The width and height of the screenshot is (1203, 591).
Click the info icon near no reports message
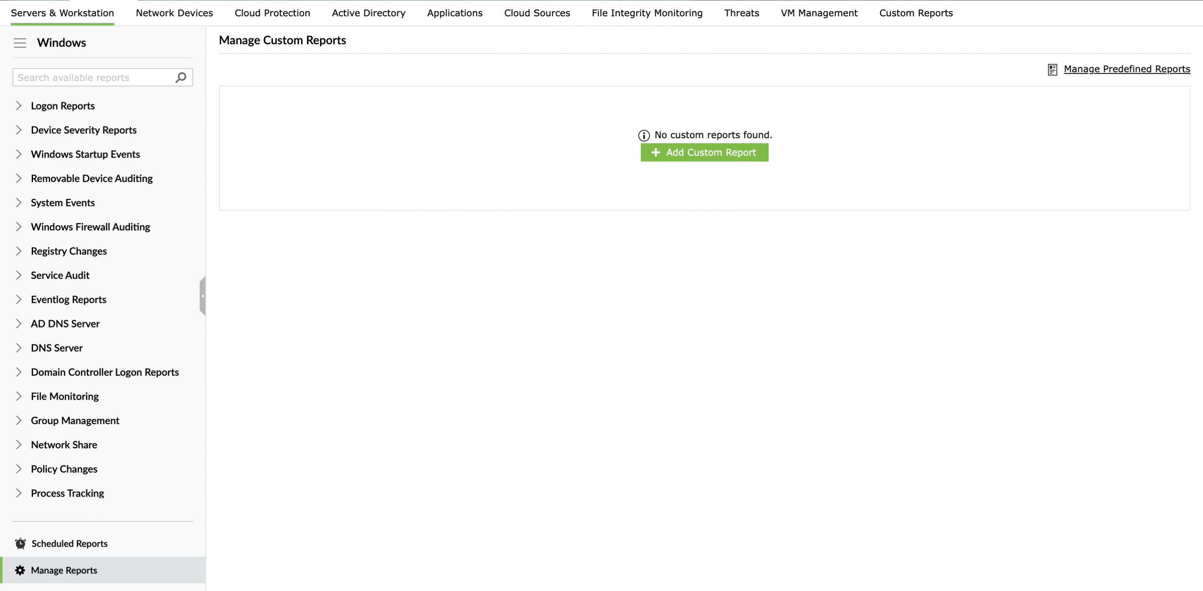point(643,136)
